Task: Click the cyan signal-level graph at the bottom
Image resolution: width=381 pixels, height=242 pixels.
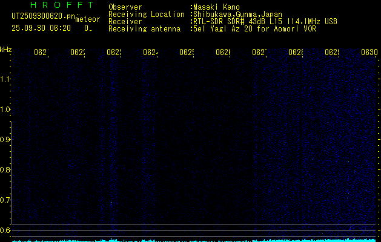Action: pyautogui.click(x=194, y=240)
